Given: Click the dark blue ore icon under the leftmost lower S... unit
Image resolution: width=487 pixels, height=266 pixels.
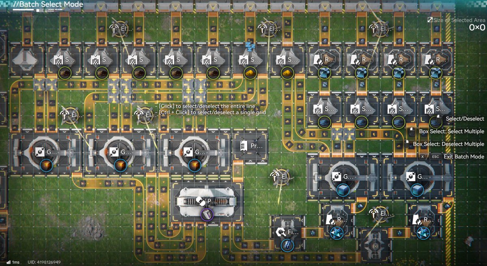Looking at the screenshot, I should [324, 122].
